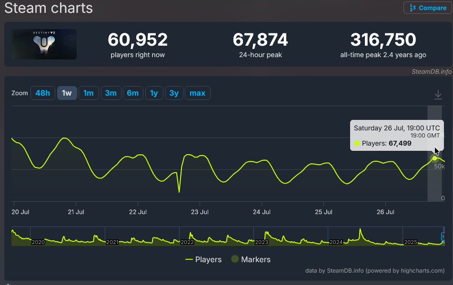
Task: Open the Destiny 2 game thumbnail
Action: click(x=44, y=44)
